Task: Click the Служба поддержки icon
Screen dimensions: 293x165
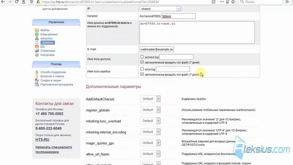Action: click(x=37, y=72)
